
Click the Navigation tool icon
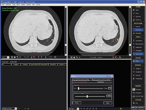[134, 51]
